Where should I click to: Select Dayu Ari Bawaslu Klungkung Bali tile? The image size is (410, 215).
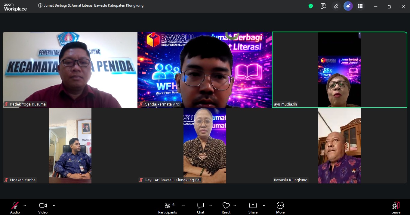[x=205, y=146]
